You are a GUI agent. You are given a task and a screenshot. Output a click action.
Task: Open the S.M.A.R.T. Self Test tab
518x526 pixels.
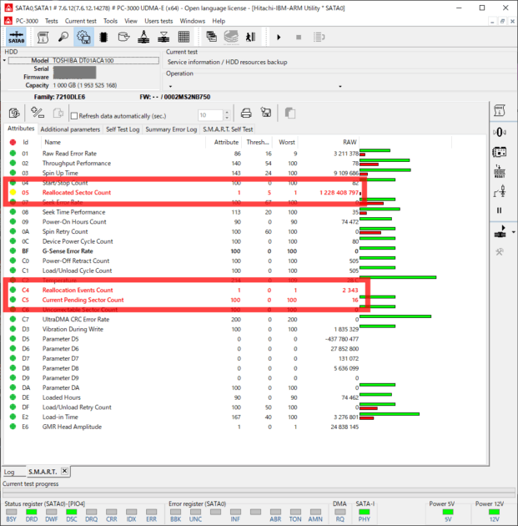[x=228, y=129]
